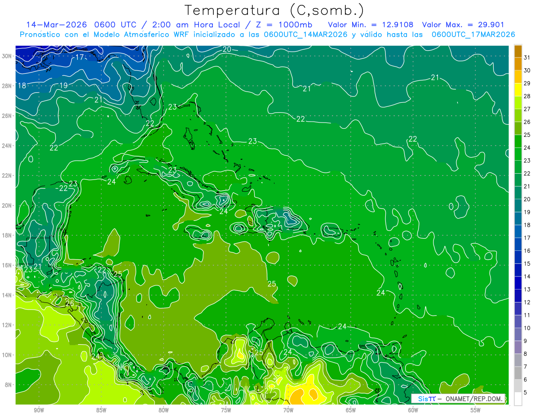The width and height of the screenshot is (539, 416).
Task: Click the "17" contour label on the map
Action: [80, 57]
